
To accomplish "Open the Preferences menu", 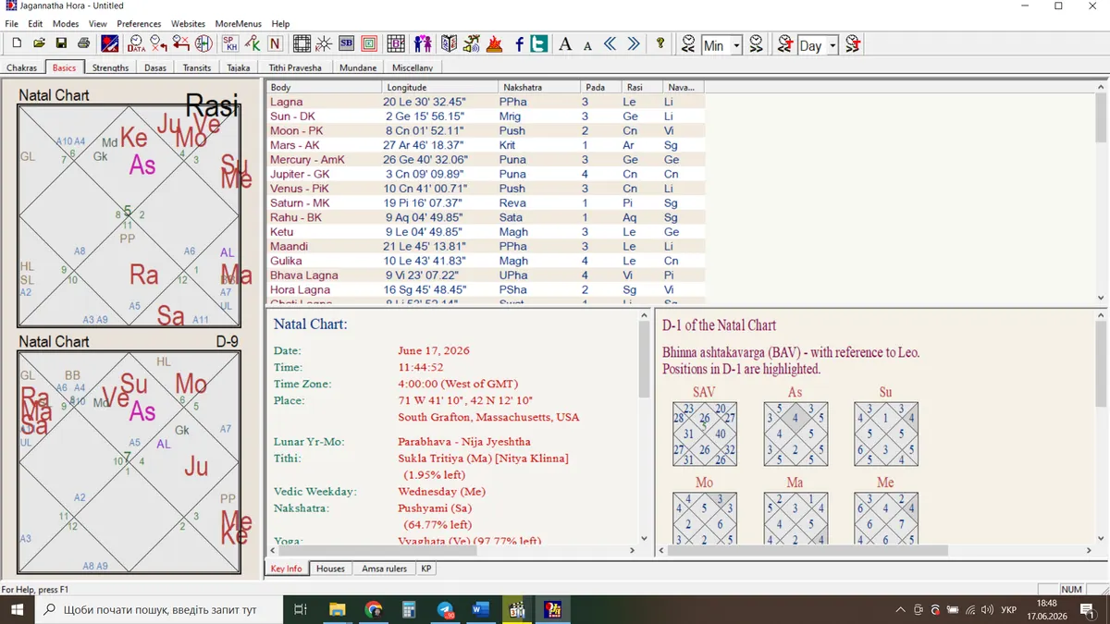I will (x=139, y=23).
